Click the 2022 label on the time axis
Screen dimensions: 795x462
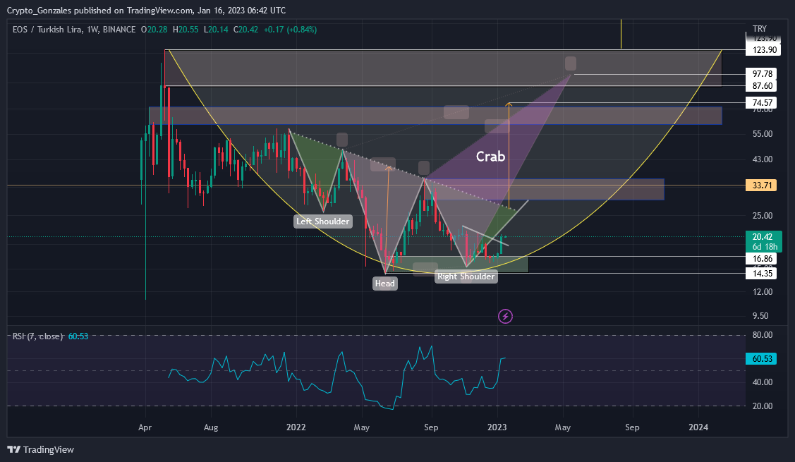296,427
